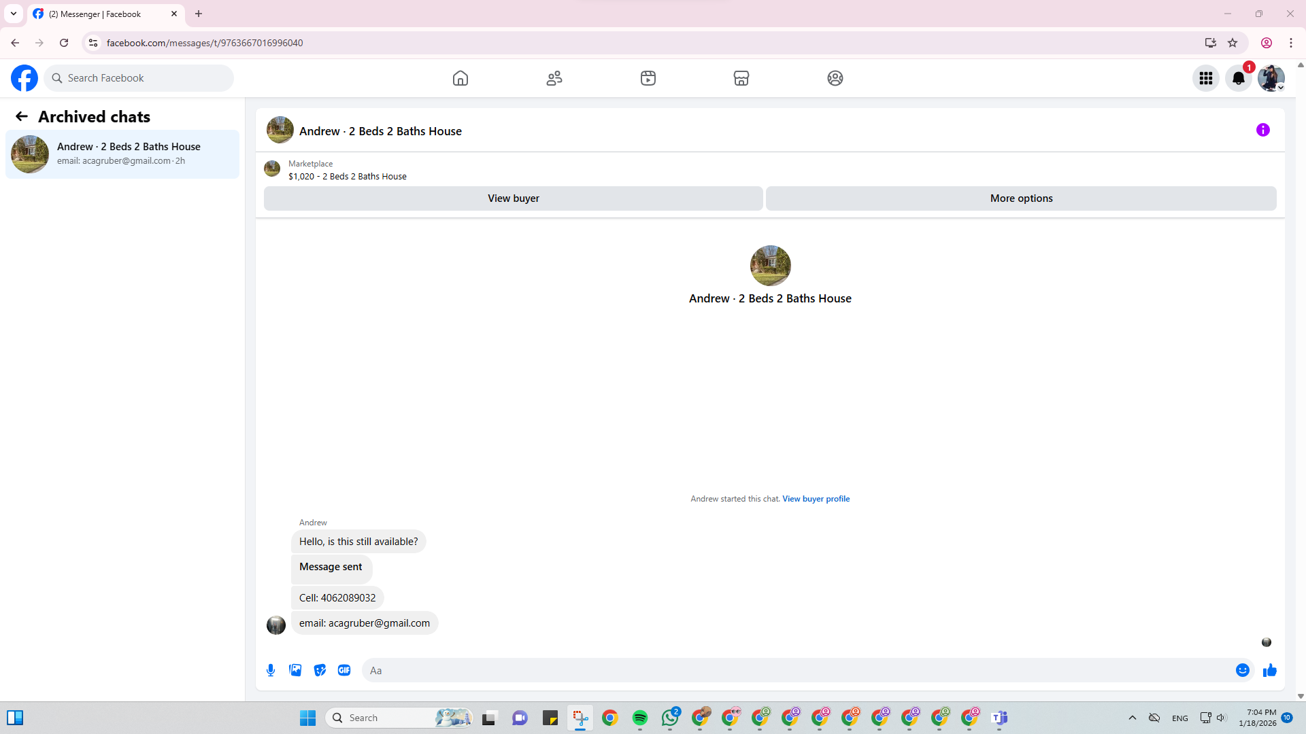Attach a file with the photo icon
The width and height of the screenshot is (1306, 734).
coord(295,670)
